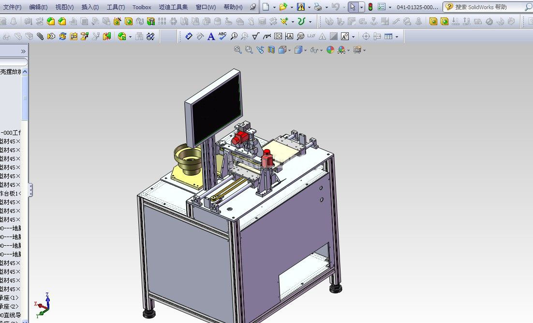Click the Apply Scene icon
This screenshot has width=533, height=323.
tap(341, 50)
